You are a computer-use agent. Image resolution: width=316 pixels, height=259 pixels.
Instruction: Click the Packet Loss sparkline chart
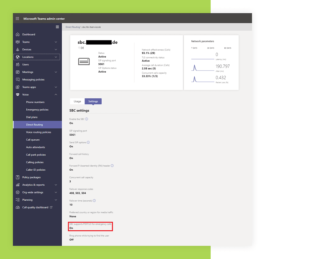point(203,79)
